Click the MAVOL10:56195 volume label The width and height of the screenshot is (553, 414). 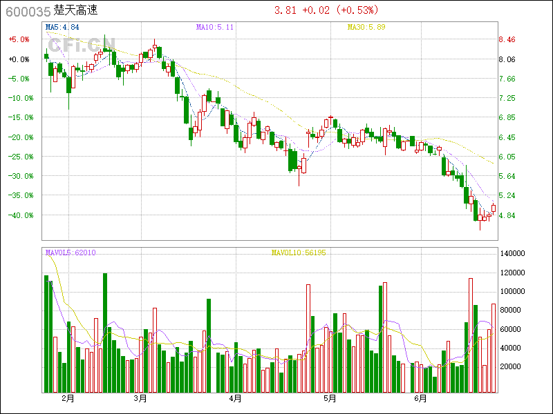pyautogui.click(x=298, y=253)
